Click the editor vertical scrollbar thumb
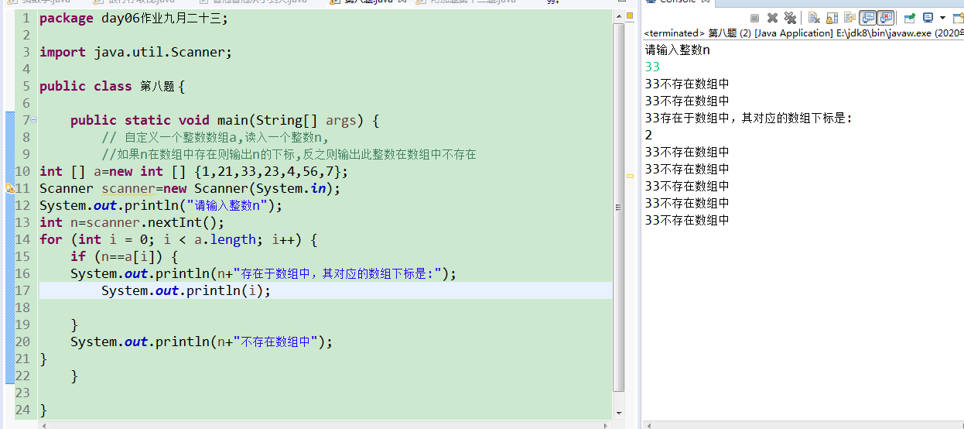Screen dimensions: 964x429 click(x=618, y=206)
